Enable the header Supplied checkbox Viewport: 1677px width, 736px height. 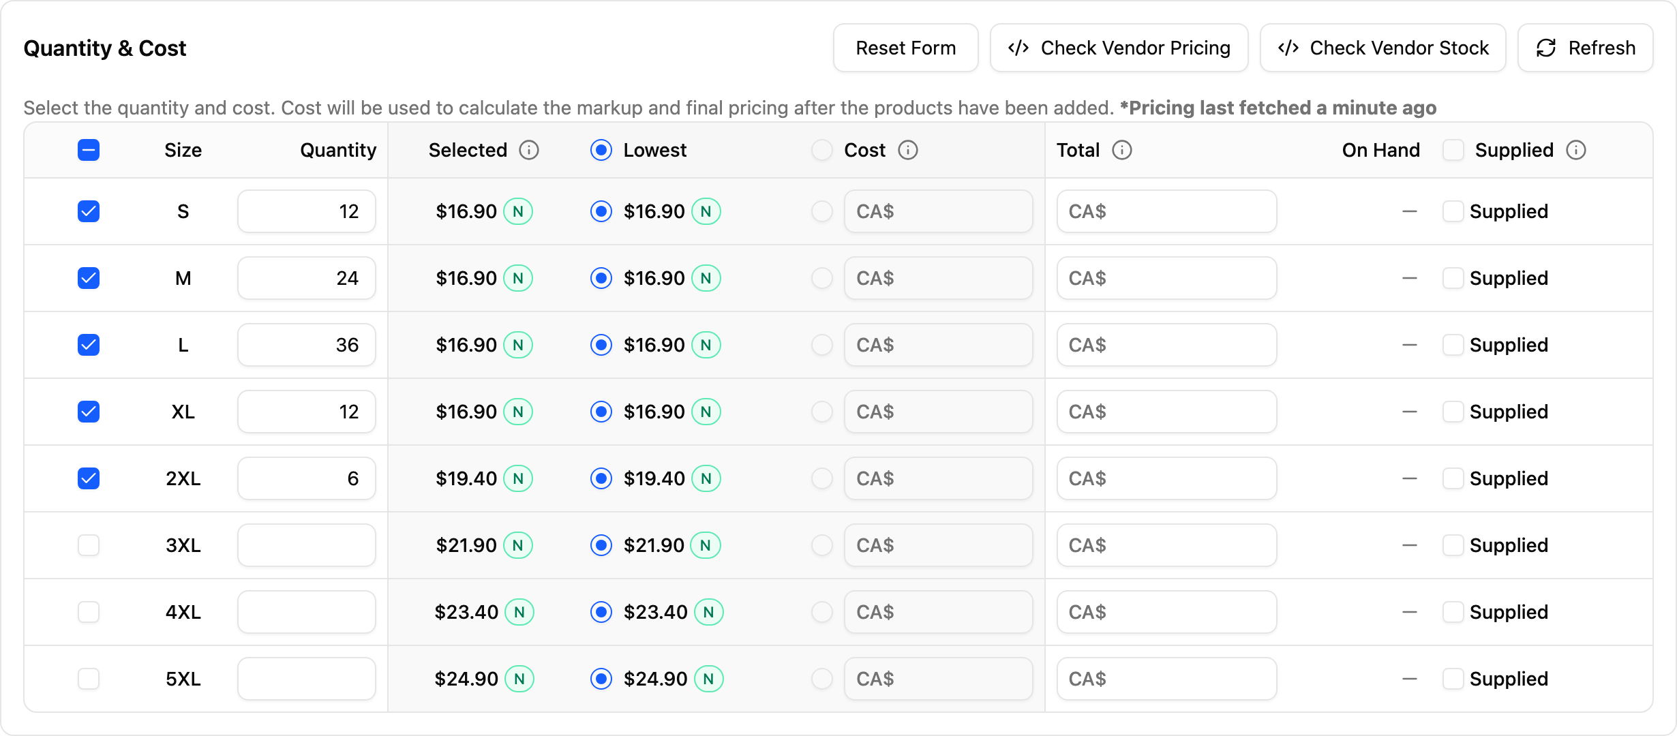click(1453, 150)
